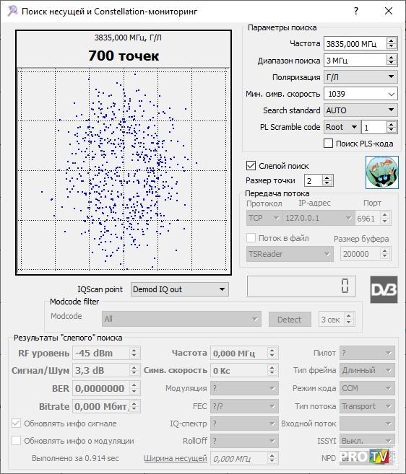Enable Обновлять инфо о модуляции checkbox
Viewport: 406px width, 474px height.
(16, 440)
